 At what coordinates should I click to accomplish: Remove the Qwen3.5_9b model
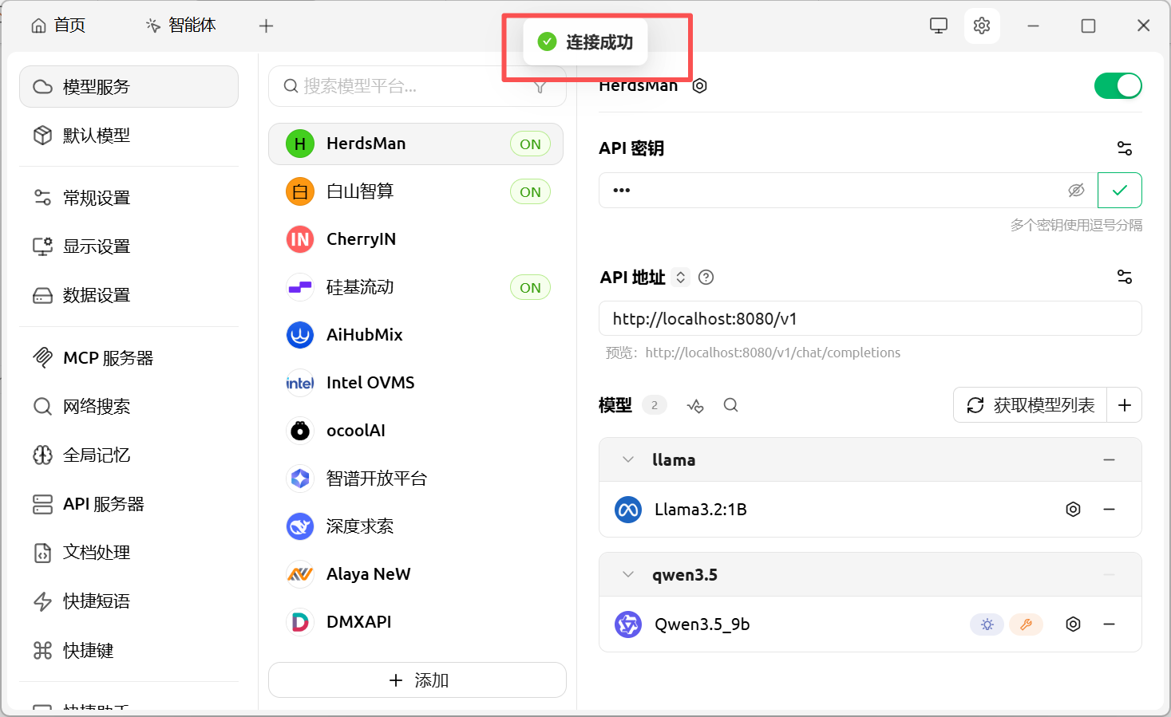1110,624
